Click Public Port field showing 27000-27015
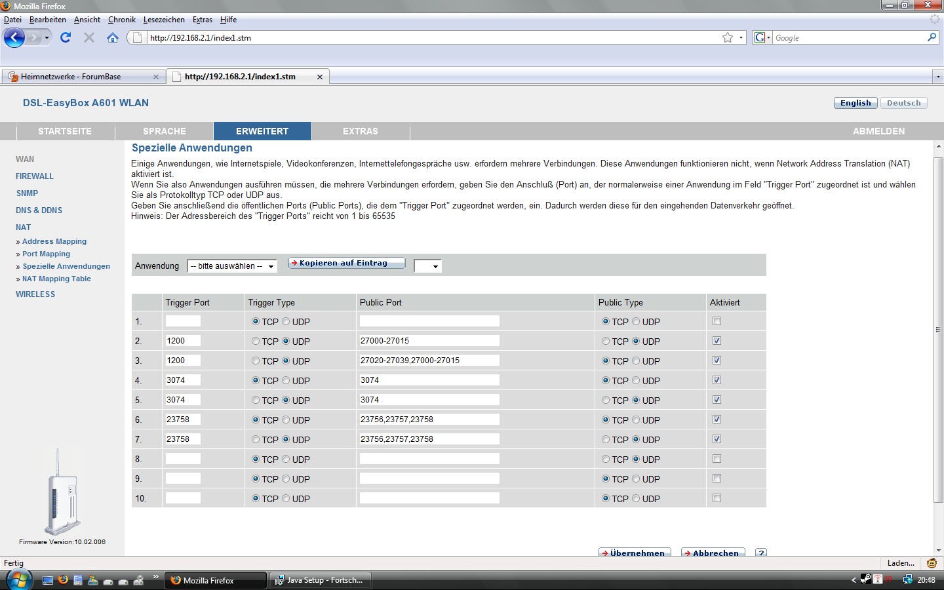The image size is (944, 590). pos(429,341)
